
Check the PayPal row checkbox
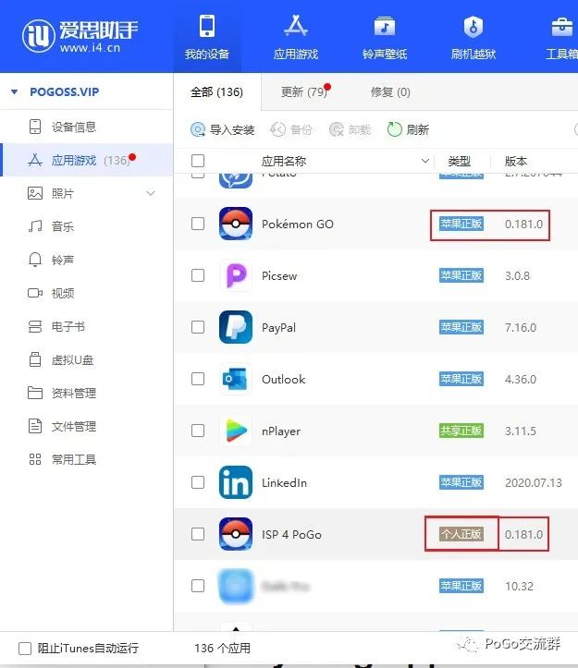[x=198, y=327]
